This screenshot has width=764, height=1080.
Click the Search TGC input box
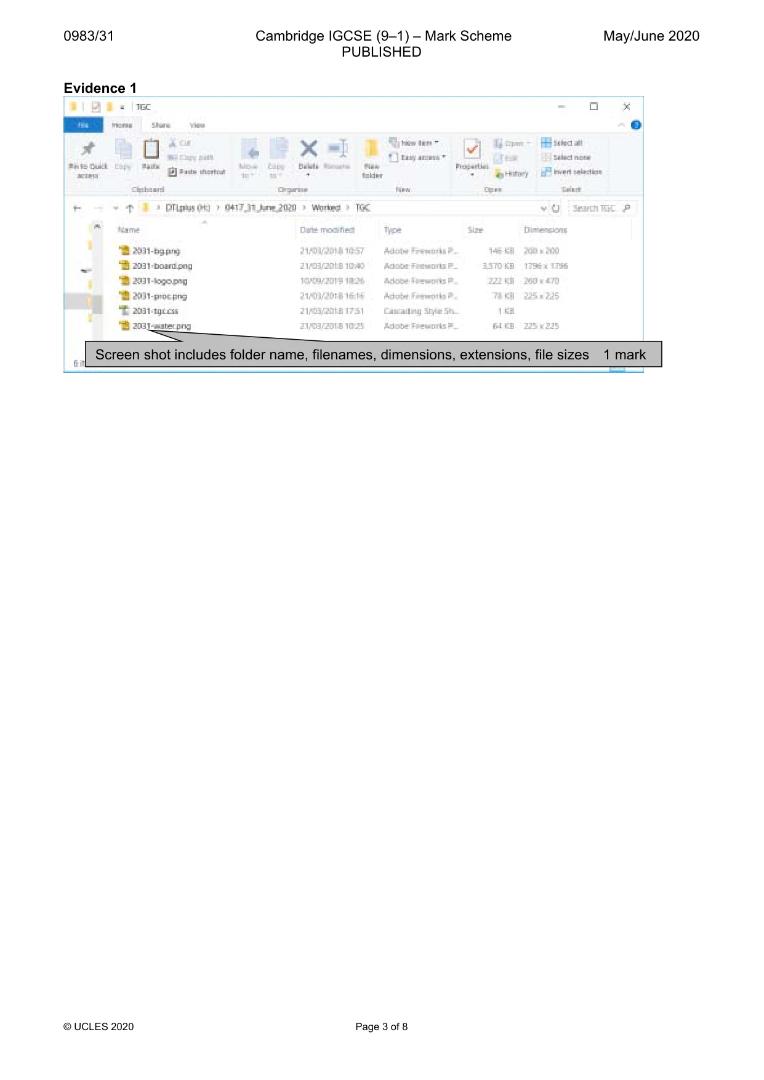pyautogui.click(x=602, y=209)
